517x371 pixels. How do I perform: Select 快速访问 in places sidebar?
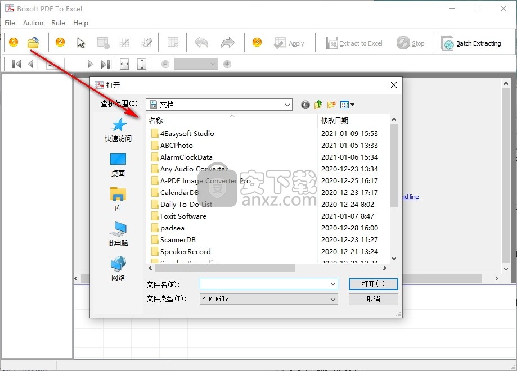coord(118,130)
